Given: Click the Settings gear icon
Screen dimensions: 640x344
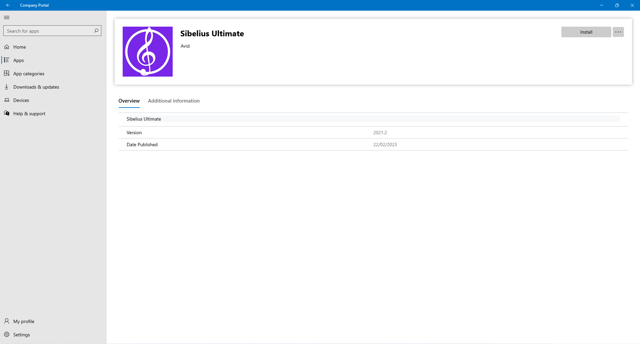Looking at the screenshot, I should pos(7,334).
